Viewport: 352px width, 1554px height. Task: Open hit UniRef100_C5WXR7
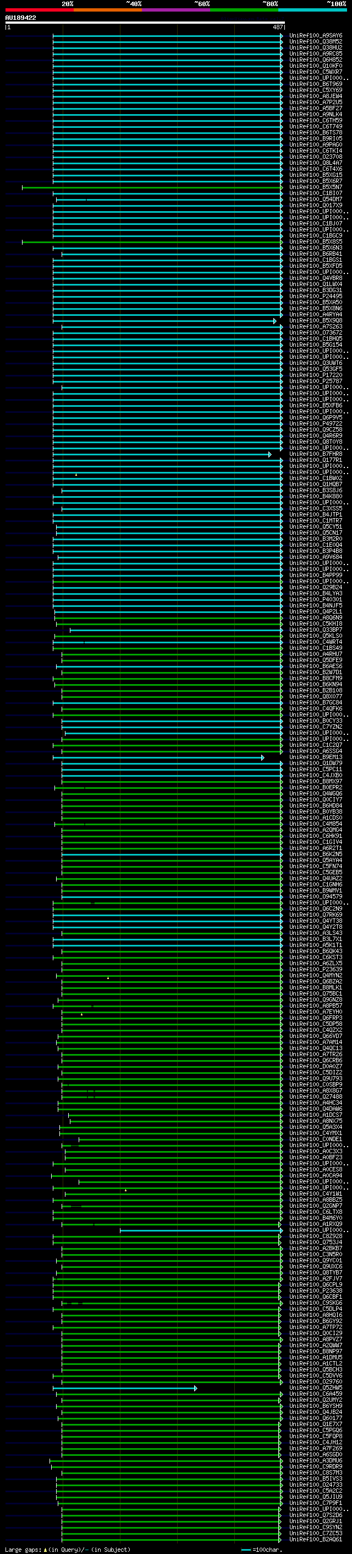pyautogui.click(x=315, y=72)
